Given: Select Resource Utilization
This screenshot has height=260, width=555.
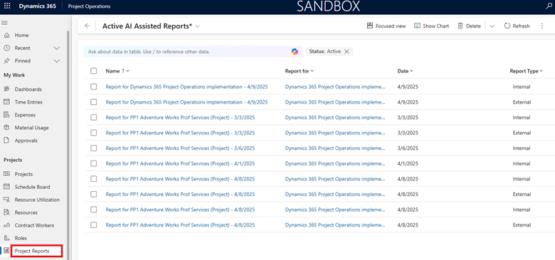Looking at the screenshot, I should click(37, 200).
